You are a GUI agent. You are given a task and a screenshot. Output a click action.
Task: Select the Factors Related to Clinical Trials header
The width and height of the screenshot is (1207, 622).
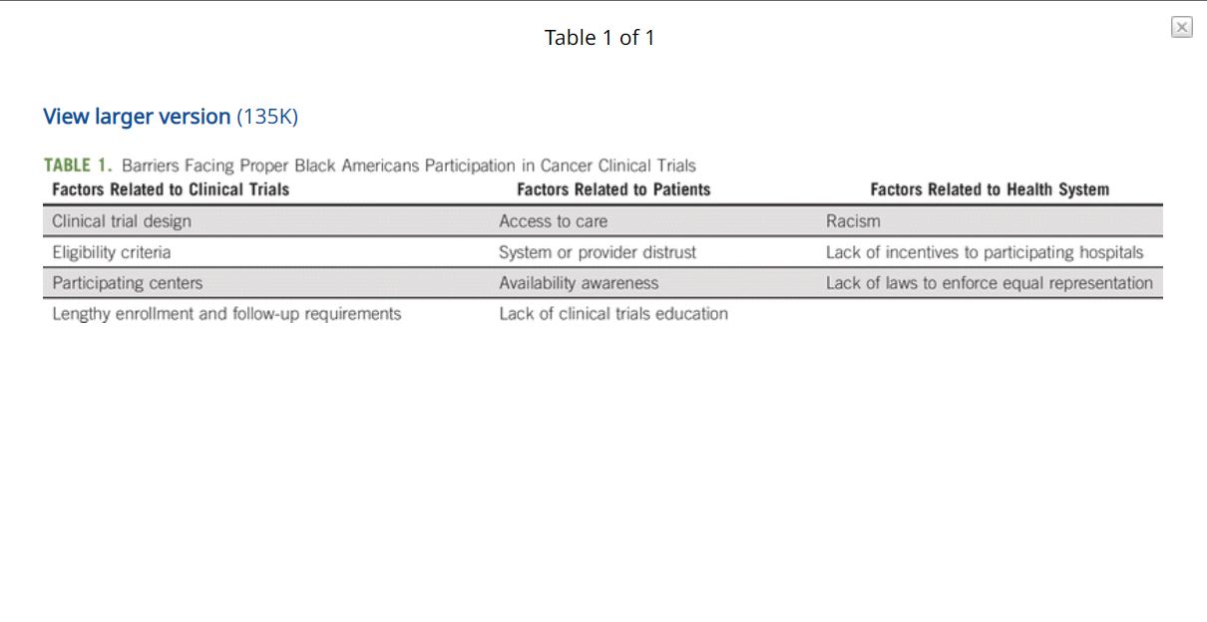tap(171, 189)
